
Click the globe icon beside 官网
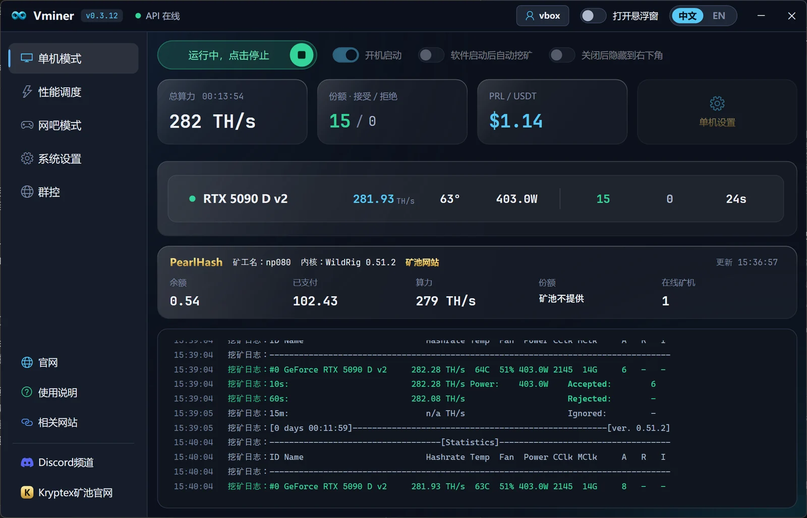coord(27,362)
